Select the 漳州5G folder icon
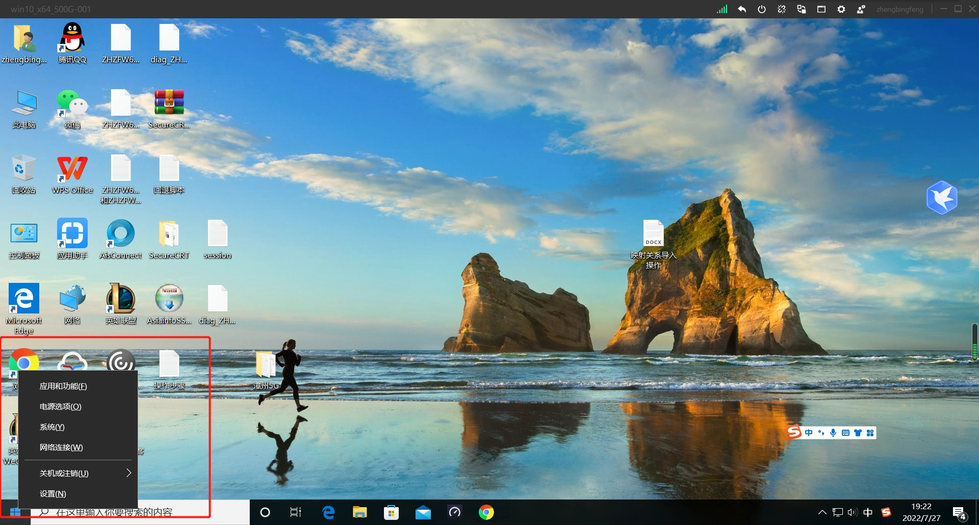979x525 pixels. [x=266, y=370]
